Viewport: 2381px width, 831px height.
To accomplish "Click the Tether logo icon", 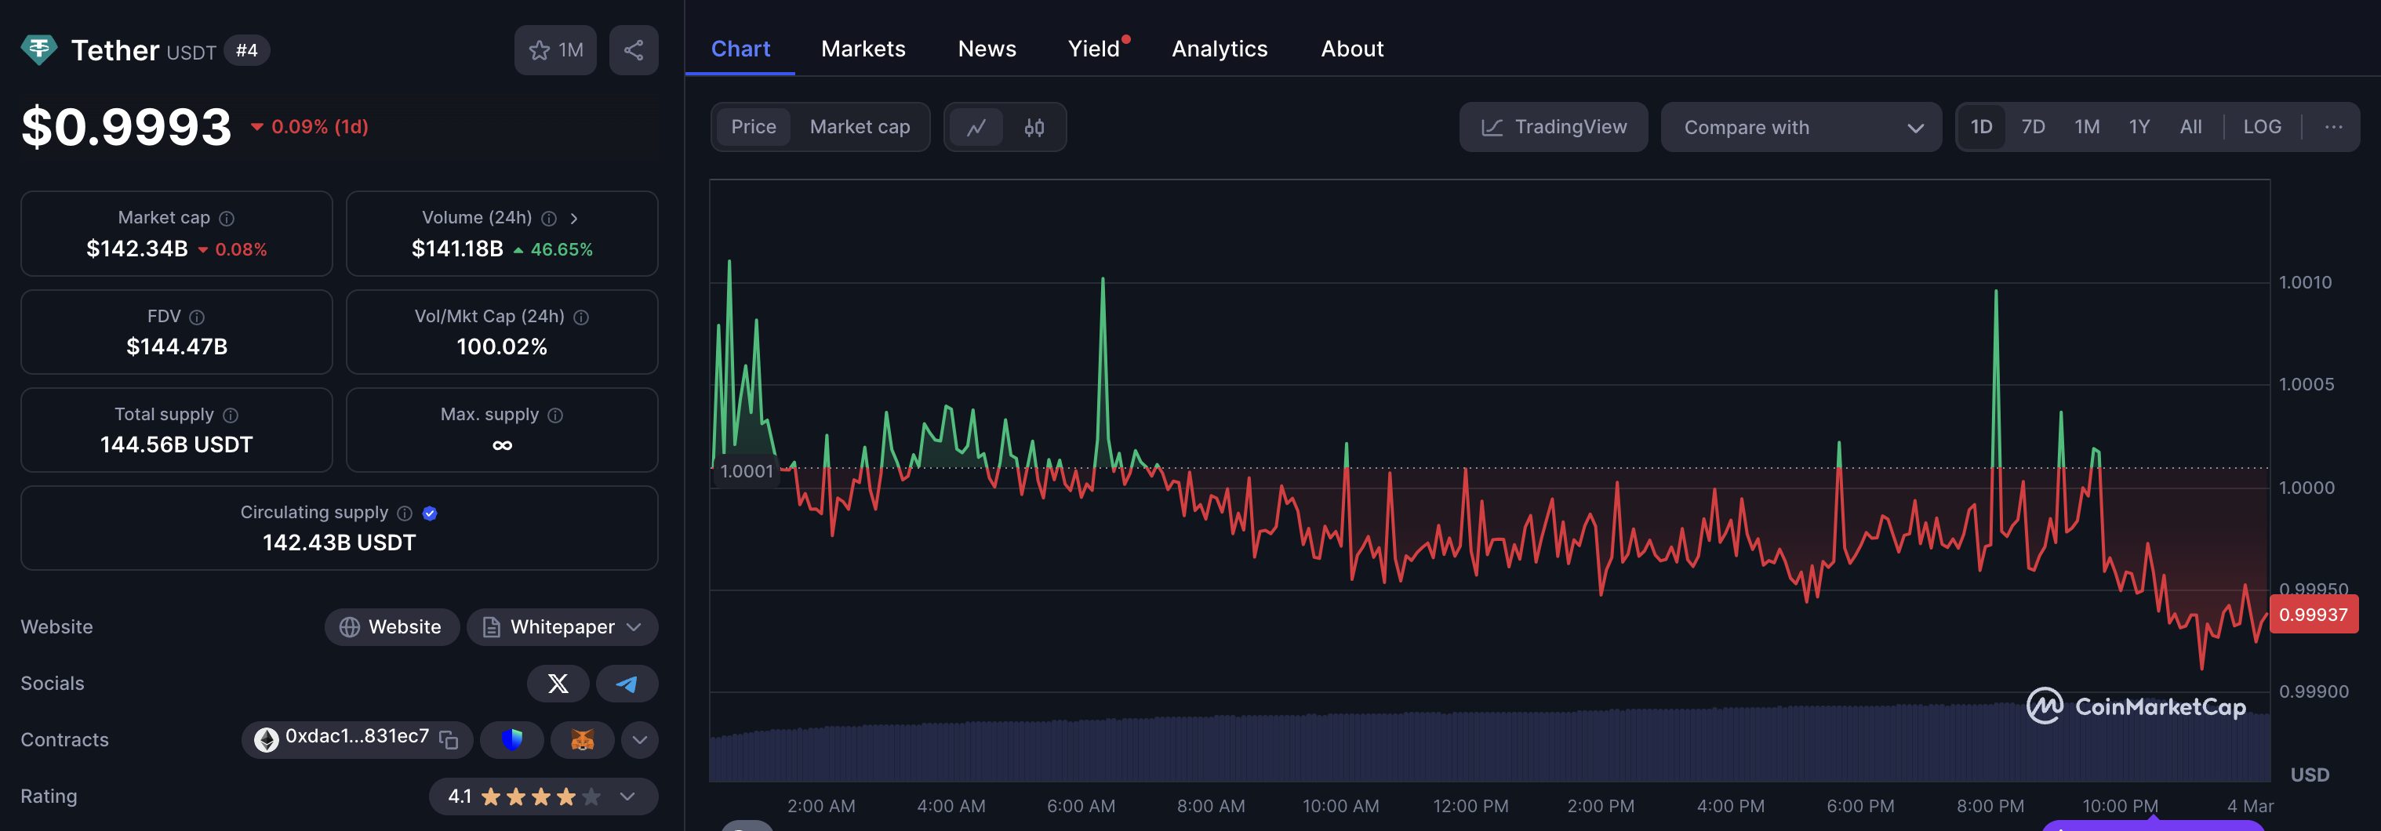I will click(39, 50).
